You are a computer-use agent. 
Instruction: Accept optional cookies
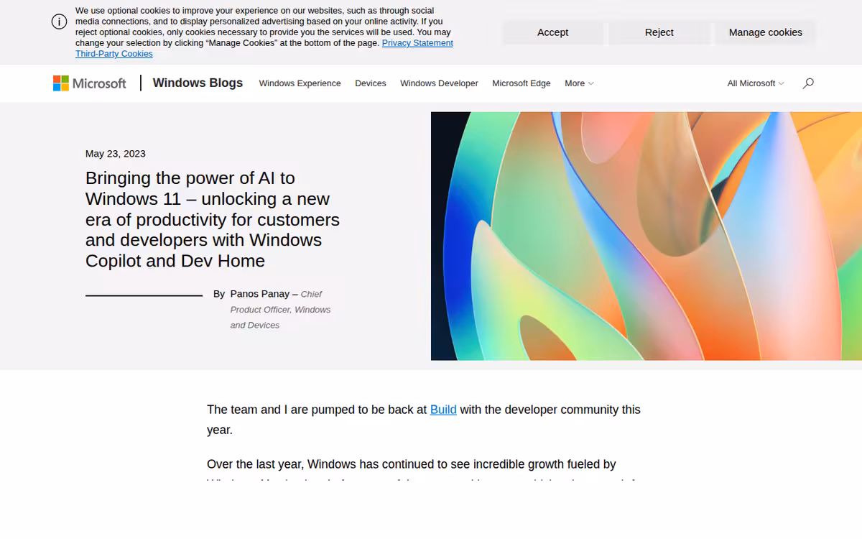pyautogui.click(x=552, y=32)
